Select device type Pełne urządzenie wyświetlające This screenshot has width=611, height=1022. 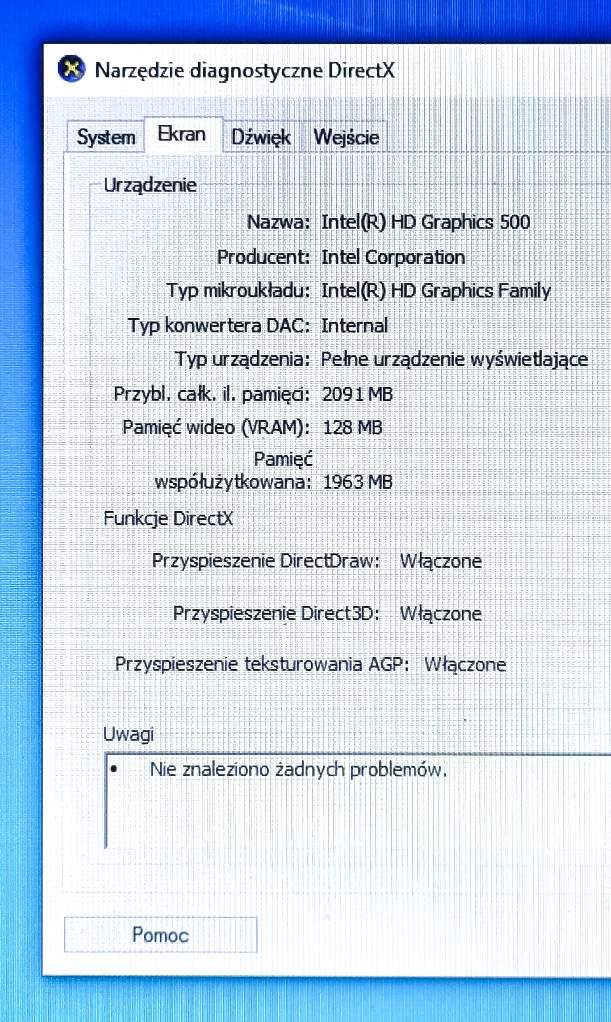click(454, 360)
